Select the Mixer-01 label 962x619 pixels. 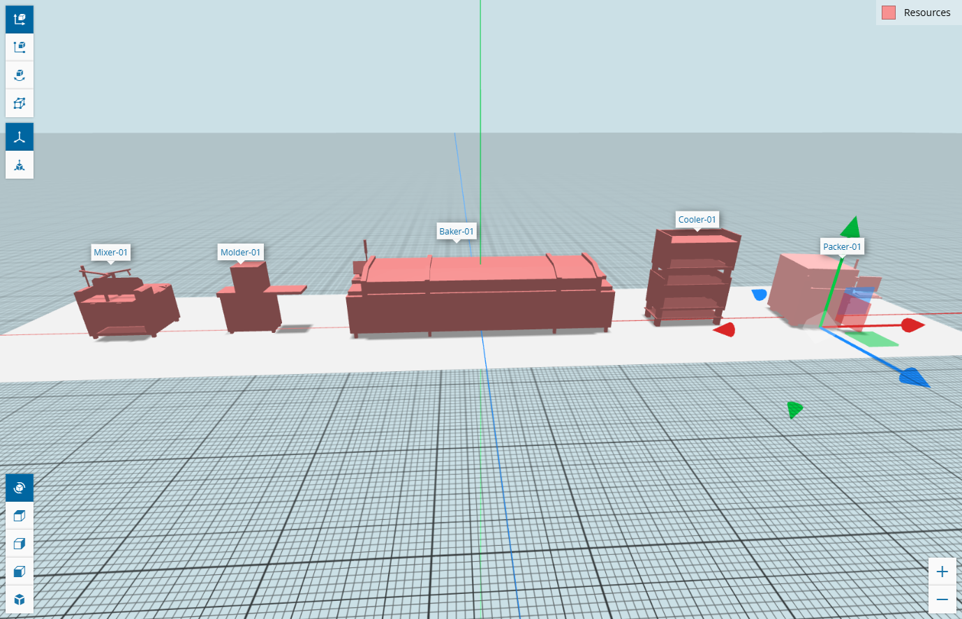(110, 252)
